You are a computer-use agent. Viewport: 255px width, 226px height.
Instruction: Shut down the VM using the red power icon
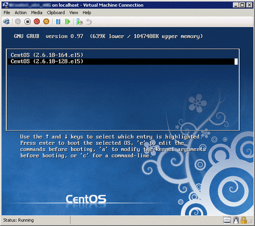[37, 21]
